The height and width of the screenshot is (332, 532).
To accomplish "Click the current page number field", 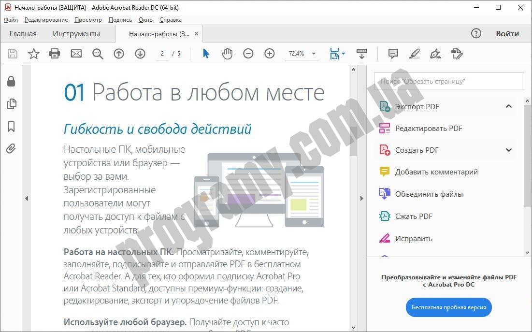I will coord(162,54).
